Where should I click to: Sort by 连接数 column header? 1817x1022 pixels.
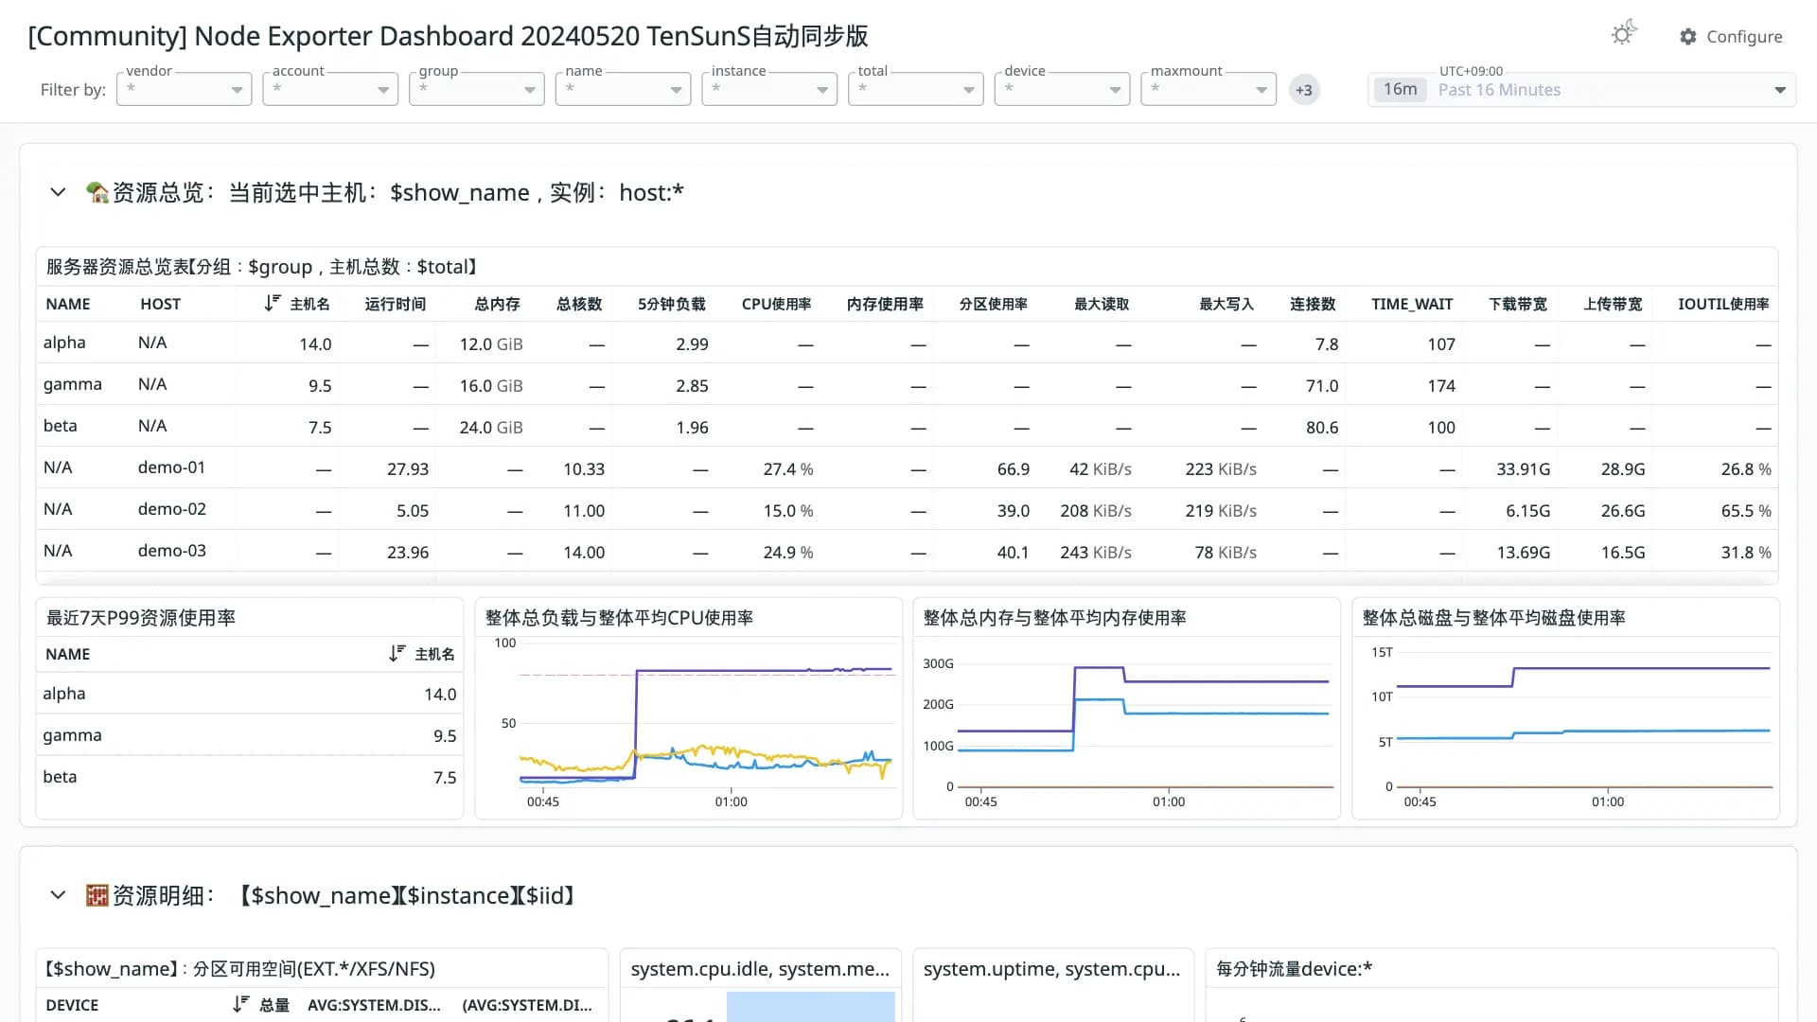point(1313,304)
